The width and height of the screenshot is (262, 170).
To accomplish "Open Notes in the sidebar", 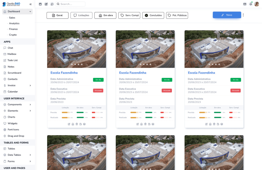I will (x=11, y=67).
